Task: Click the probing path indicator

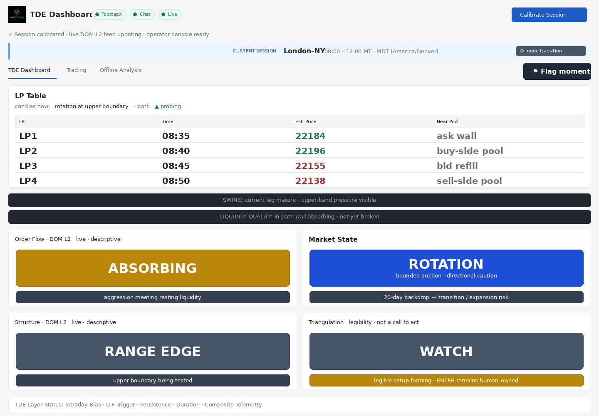Action: [168, 106]
